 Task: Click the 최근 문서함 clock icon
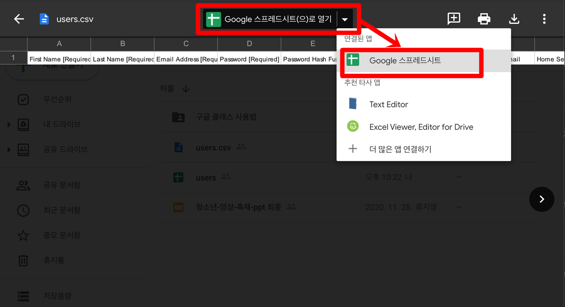tap(23, 211)
